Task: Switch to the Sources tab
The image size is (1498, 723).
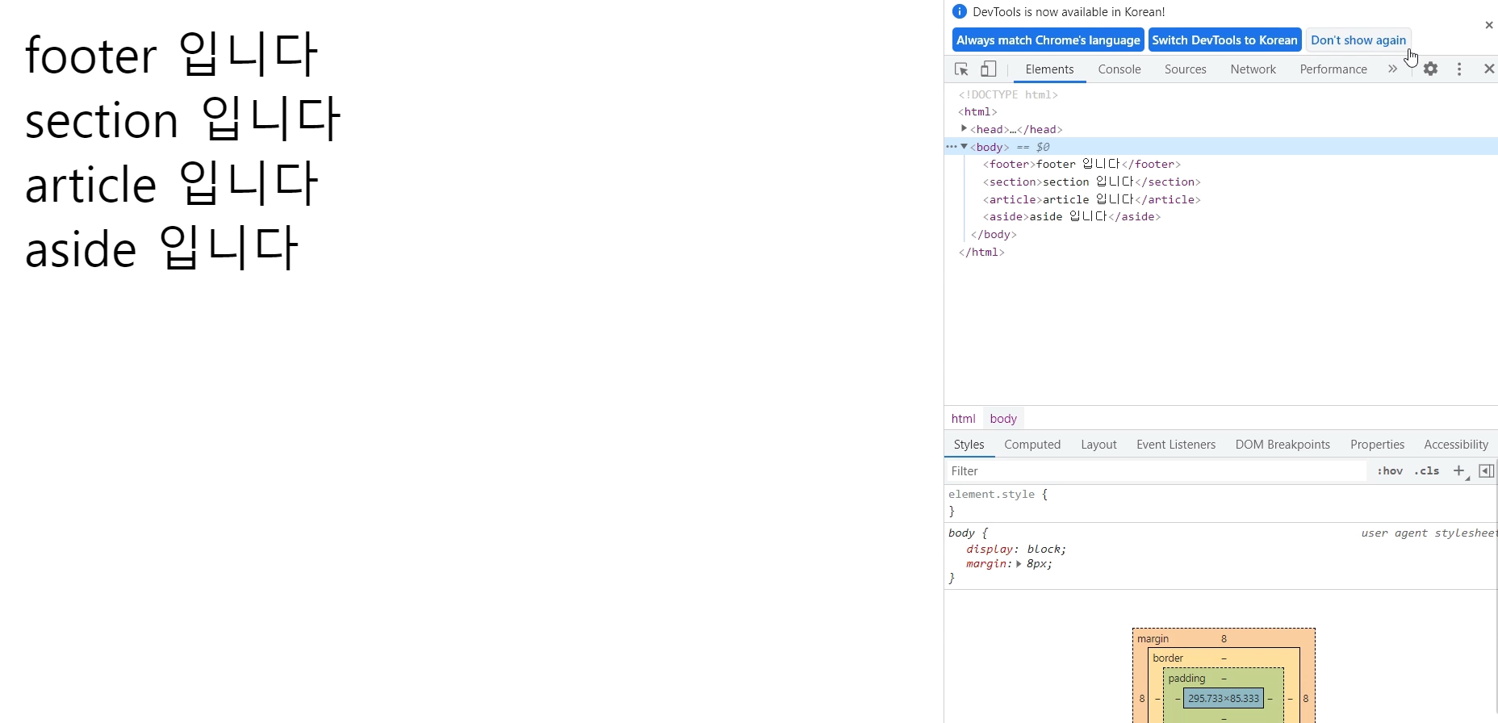Action: (x=1186, y=69)
